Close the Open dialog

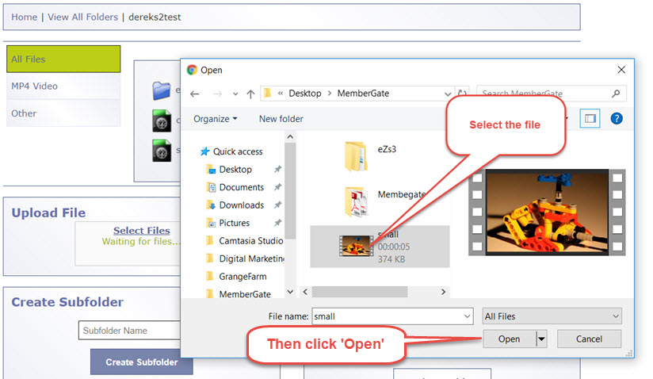coord(621,70)
